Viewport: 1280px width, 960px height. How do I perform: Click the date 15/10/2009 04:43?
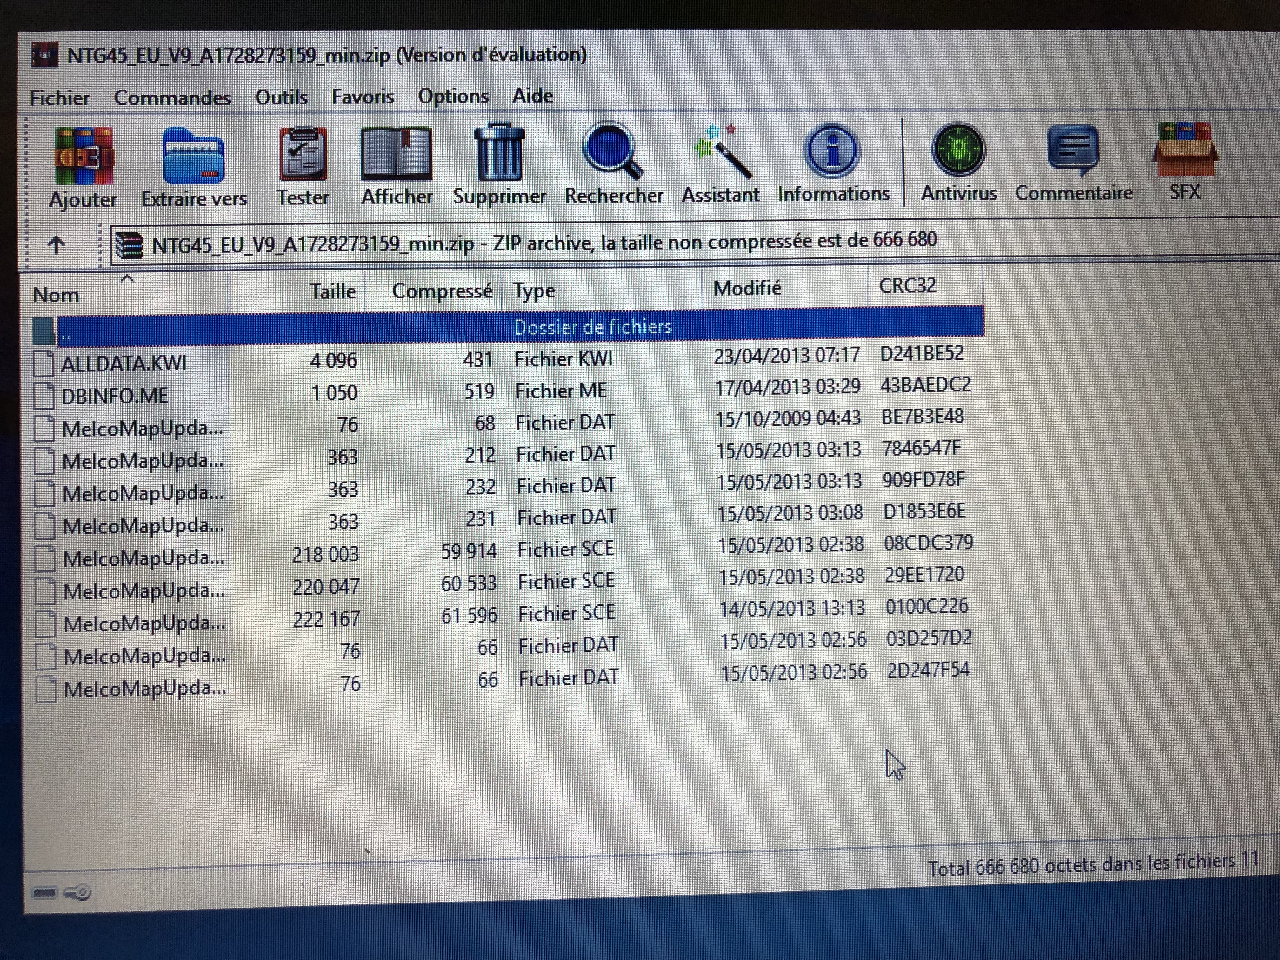pyautogui.click(x=788, y=418)
